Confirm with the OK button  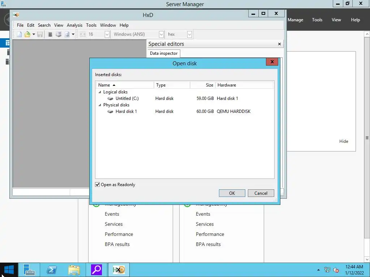pyautogui.click(x=232, y=193)
